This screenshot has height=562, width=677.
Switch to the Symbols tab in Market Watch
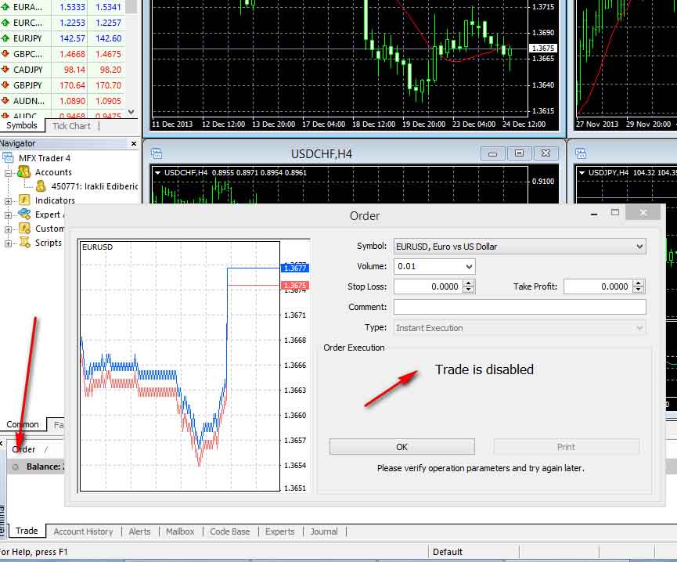click(x=22, y=125)
